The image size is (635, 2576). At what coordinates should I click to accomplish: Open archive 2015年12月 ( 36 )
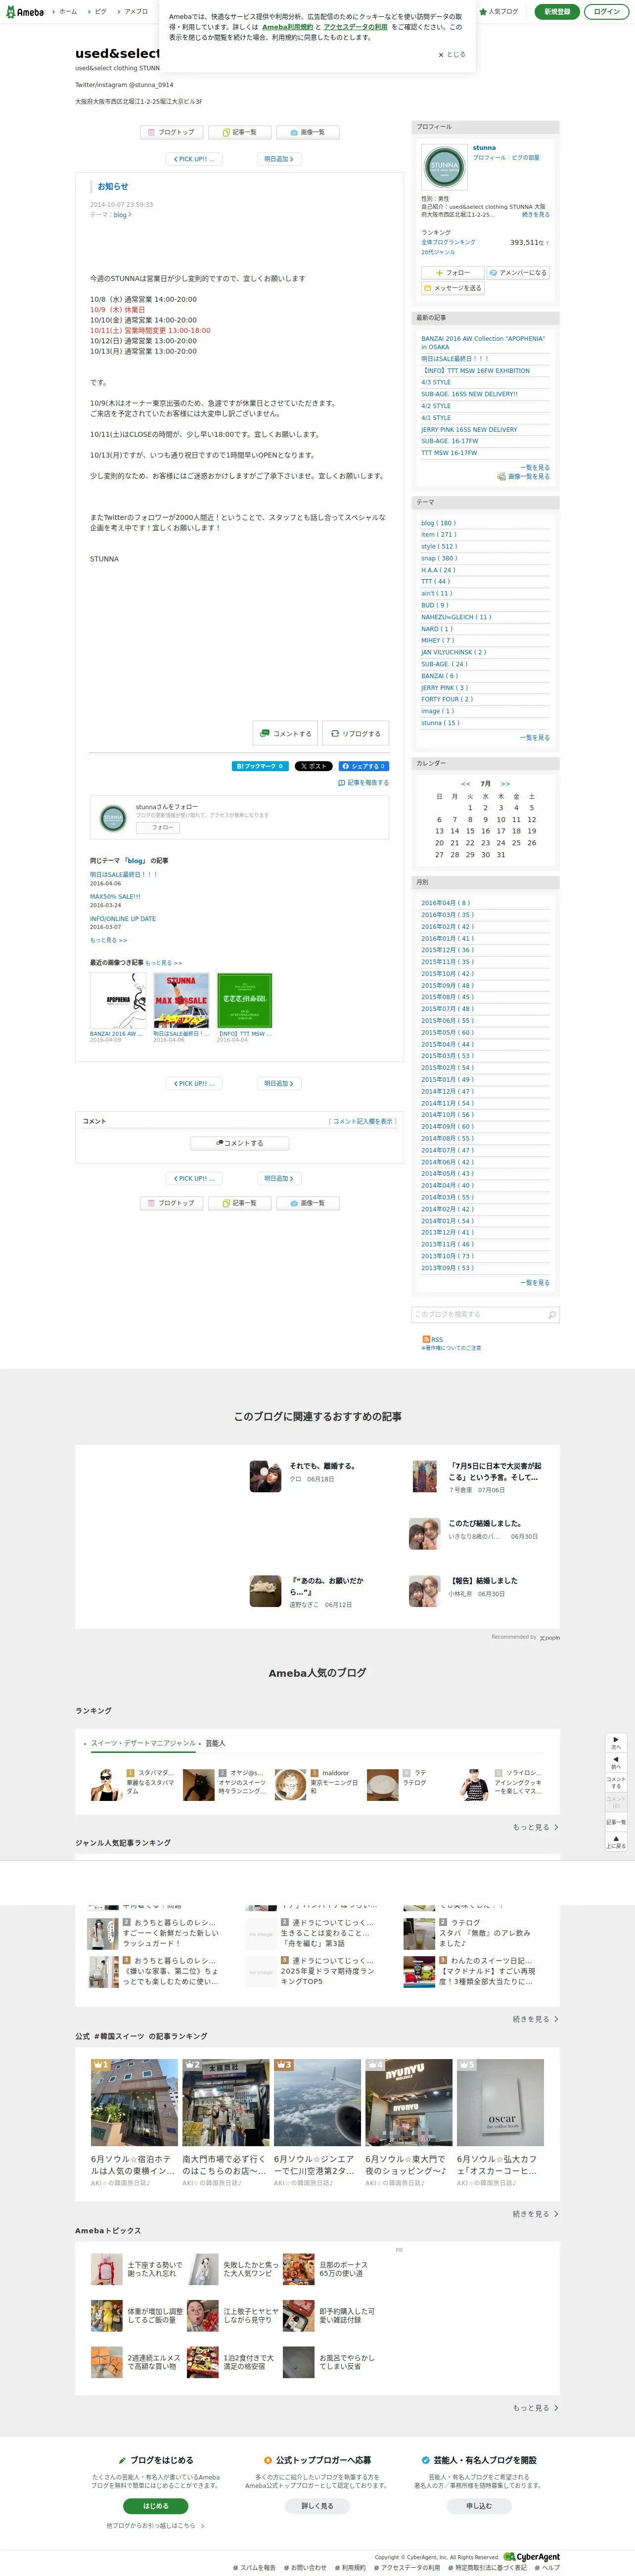pos(447,950)
